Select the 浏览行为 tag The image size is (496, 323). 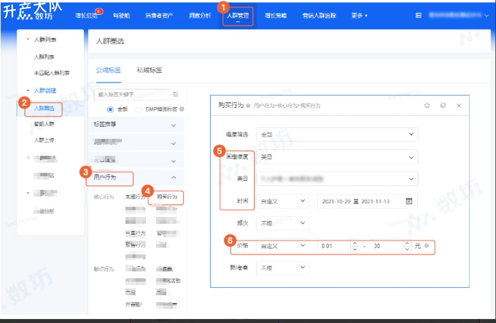point(136,197)
